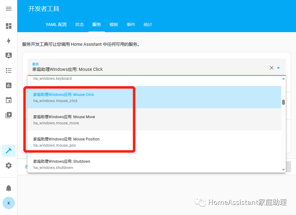
Task: Click the scroll up arrow in list
Action: point(283,79)
